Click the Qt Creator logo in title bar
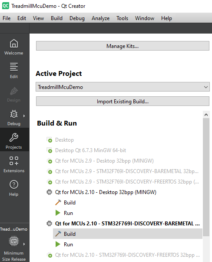Screen dimensions: 212x262 pyautogui.click(x=6, y=6)
